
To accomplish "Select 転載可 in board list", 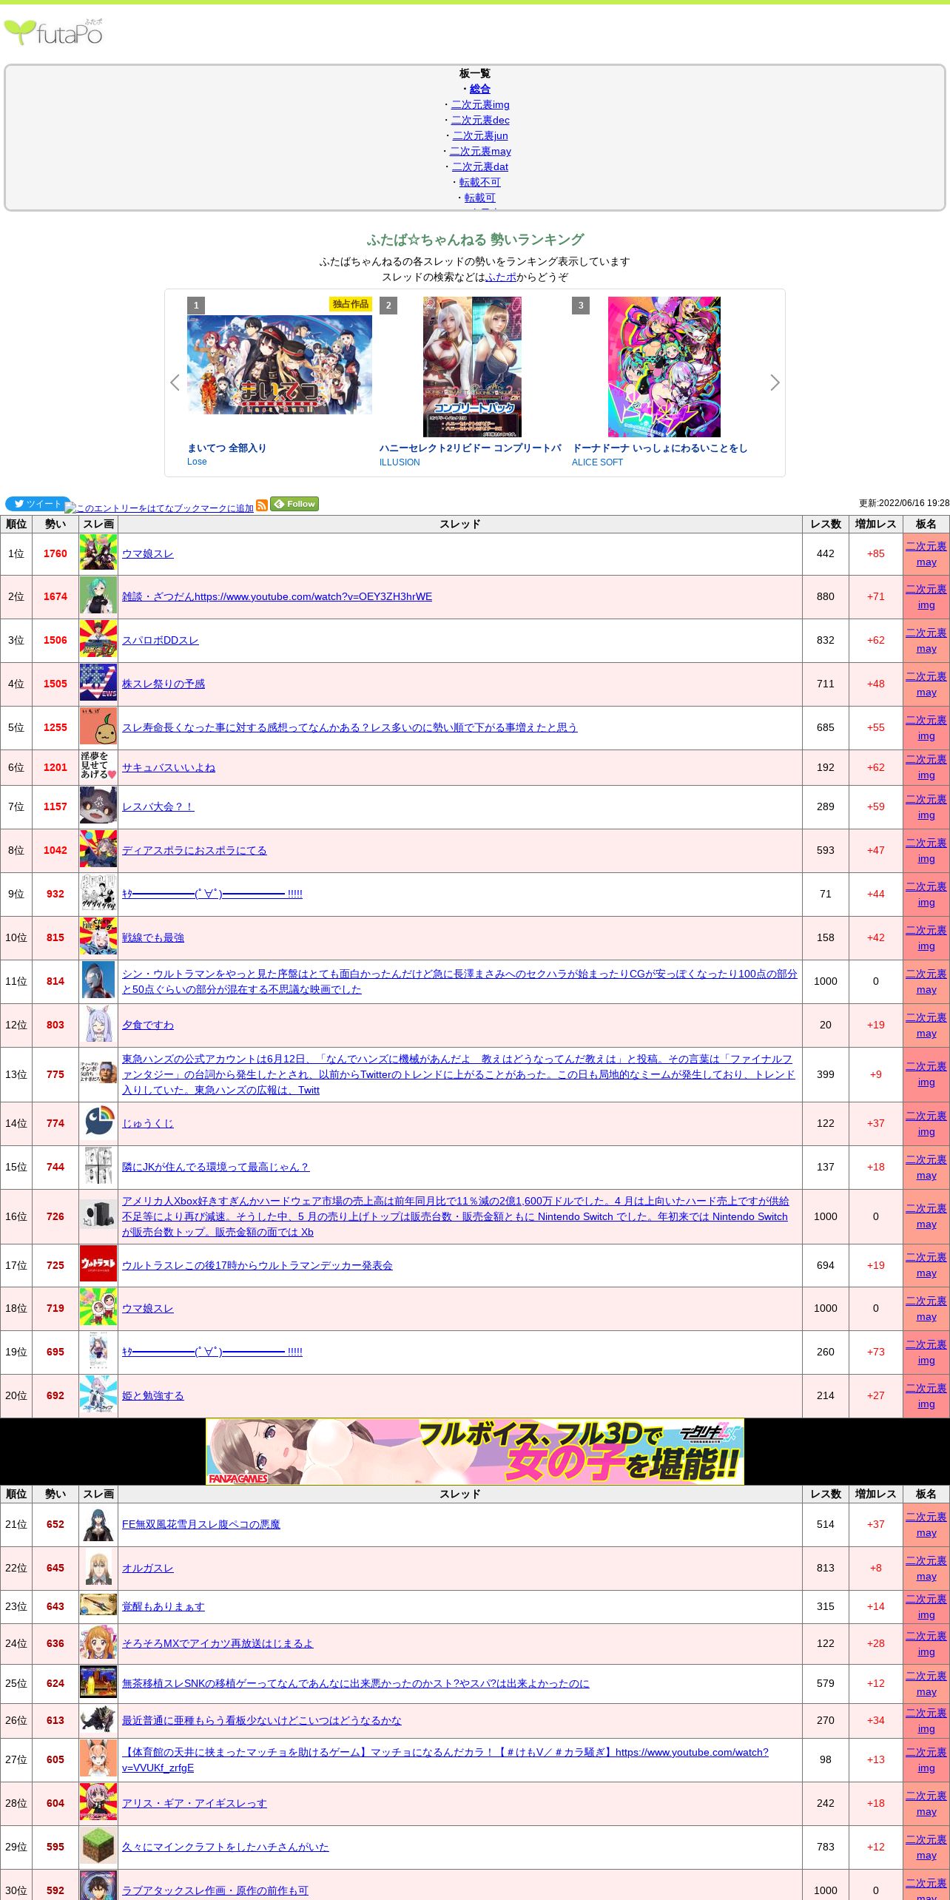I will pos(480,198).
